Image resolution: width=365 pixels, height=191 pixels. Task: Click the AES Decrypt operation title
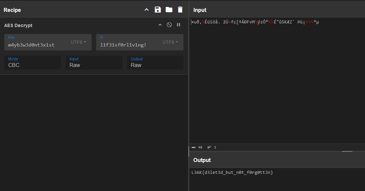click(x=18, y=25)
